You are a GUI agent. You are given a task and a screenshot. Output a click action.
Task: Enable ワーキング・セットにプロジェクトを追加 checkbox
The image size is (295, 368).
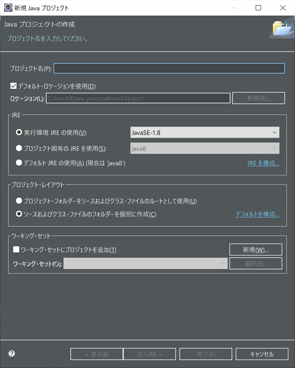point(16,249)
